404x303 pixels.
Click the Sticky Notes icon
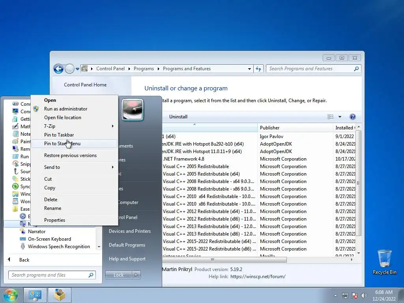point(15,179)
